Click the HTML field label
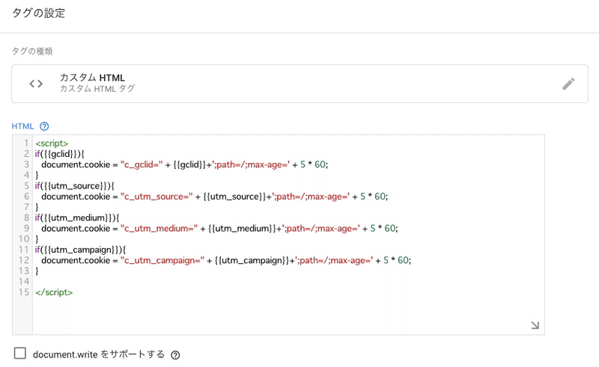 tap(22, 126)
